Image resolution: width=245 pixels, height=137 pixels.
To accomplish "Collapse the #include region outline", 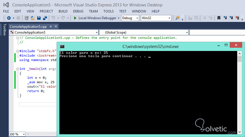I will (x=17, y=51).
